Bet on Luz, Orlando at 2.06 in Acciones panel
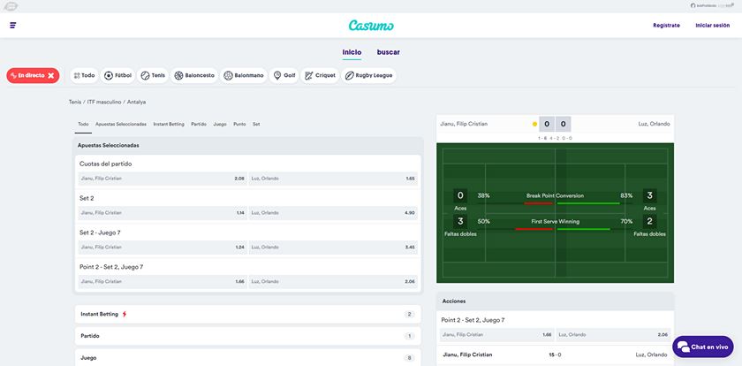742x366 pixels. coord(613,335)
